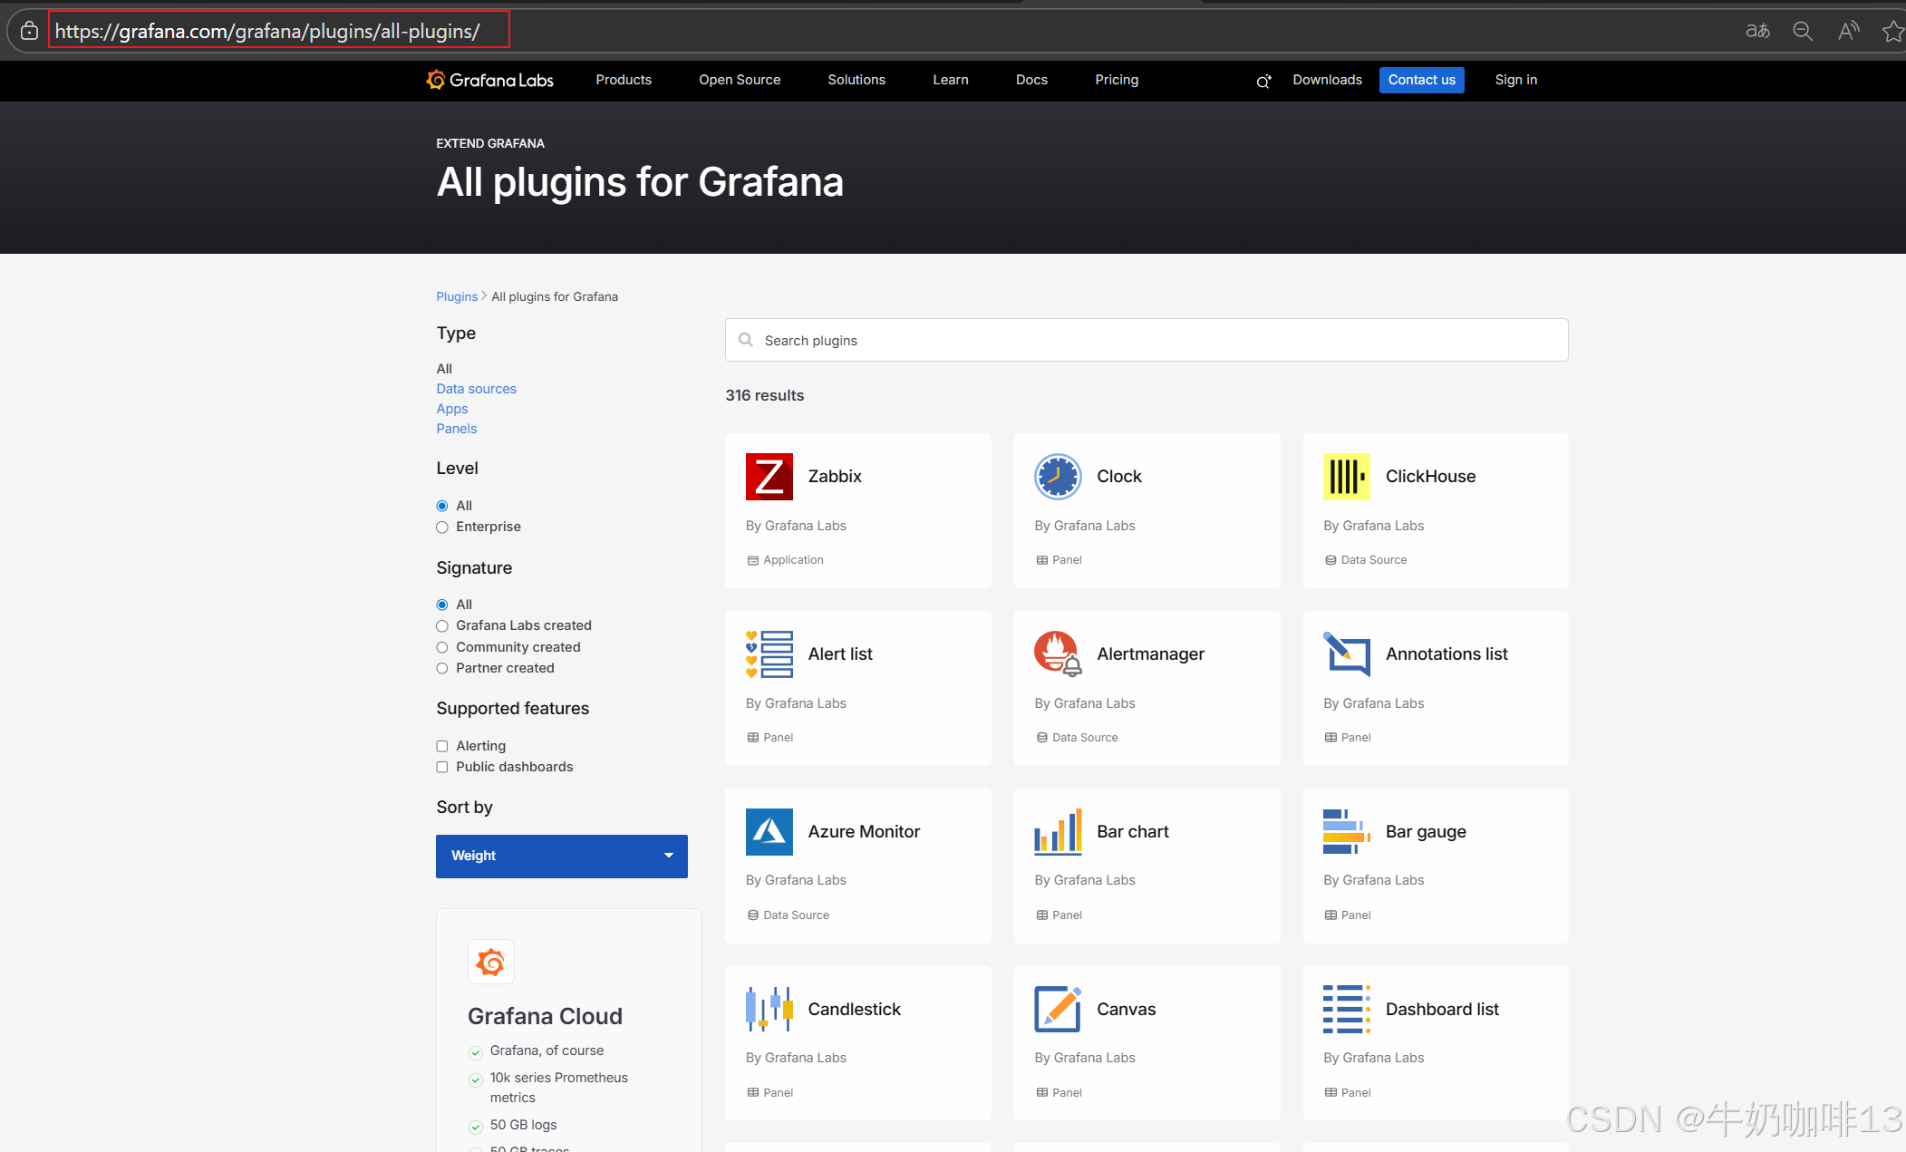Open the Azure Monitor plugin icon
This screenshot has height=1152, width=1906.
click(x=769, y=831)
